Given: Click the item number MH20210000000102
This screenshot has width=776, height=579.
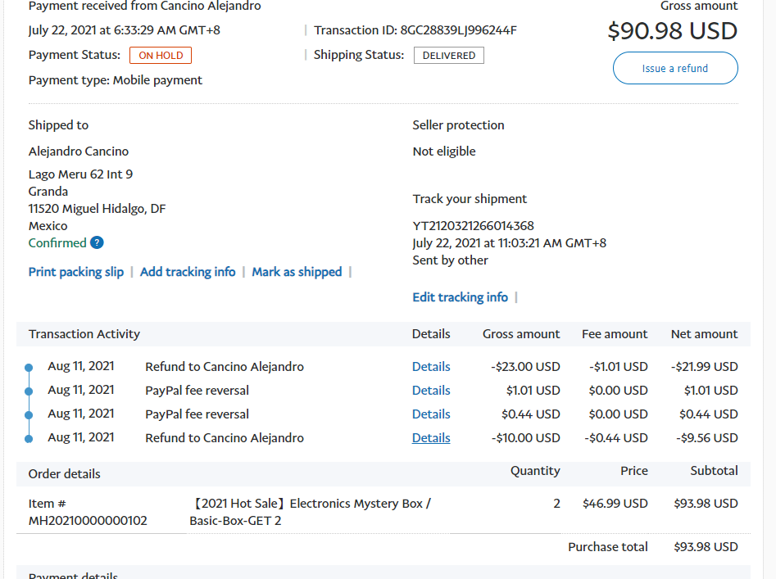Looking at the screenshot, I should (88, 521).
